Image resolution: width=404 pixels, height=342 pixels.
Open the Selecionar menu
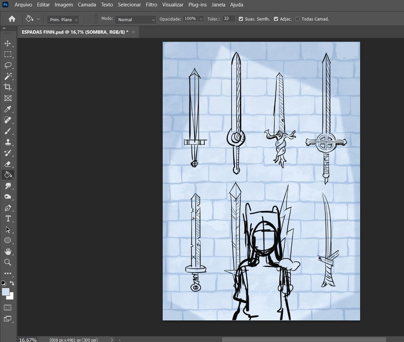[129, 4]
